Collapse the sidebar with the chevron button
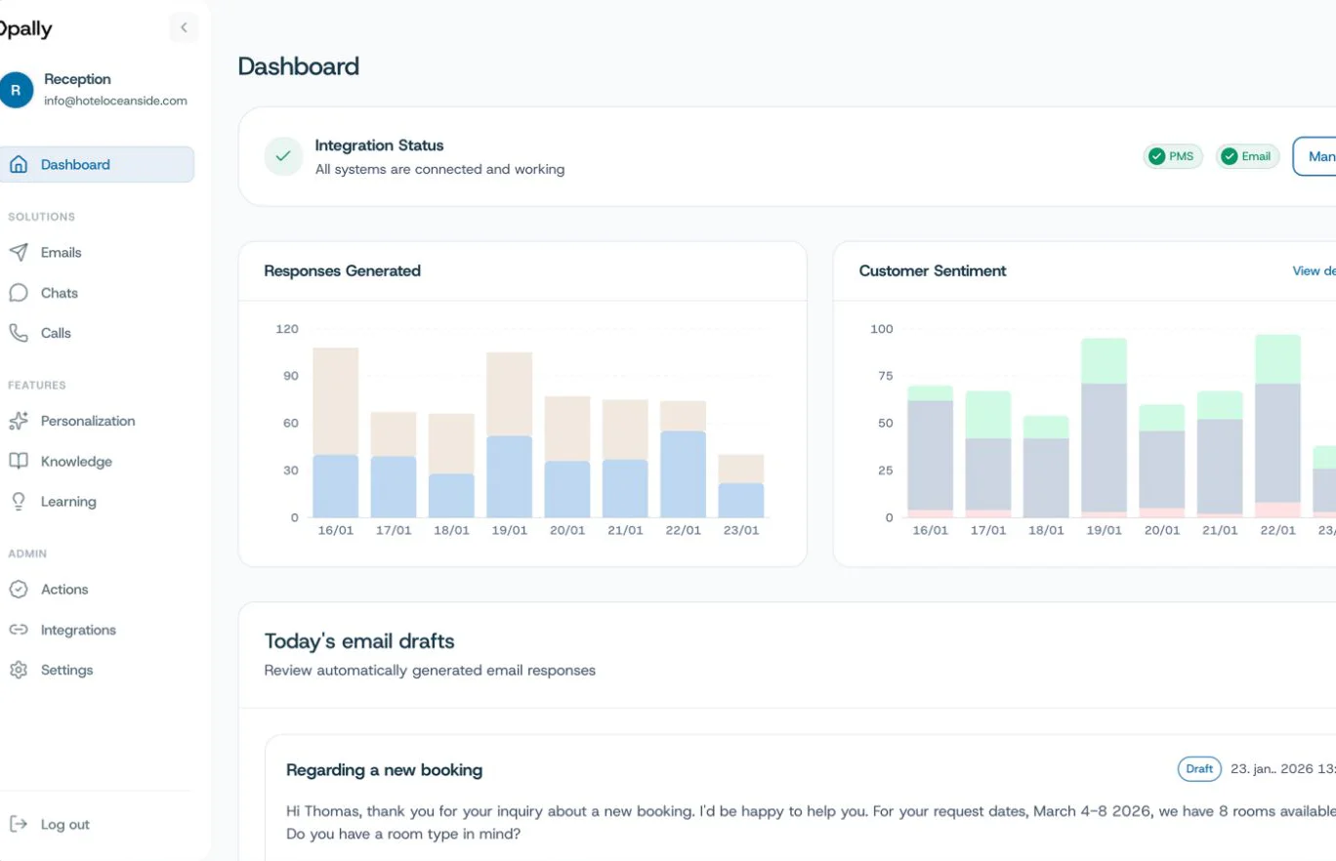This screenshot has height=861, width=1336. coord(184,27)
